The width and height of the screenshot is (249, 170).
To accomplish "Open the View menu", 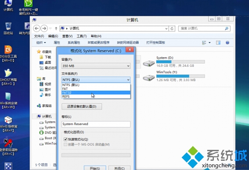I will point(67,36).
